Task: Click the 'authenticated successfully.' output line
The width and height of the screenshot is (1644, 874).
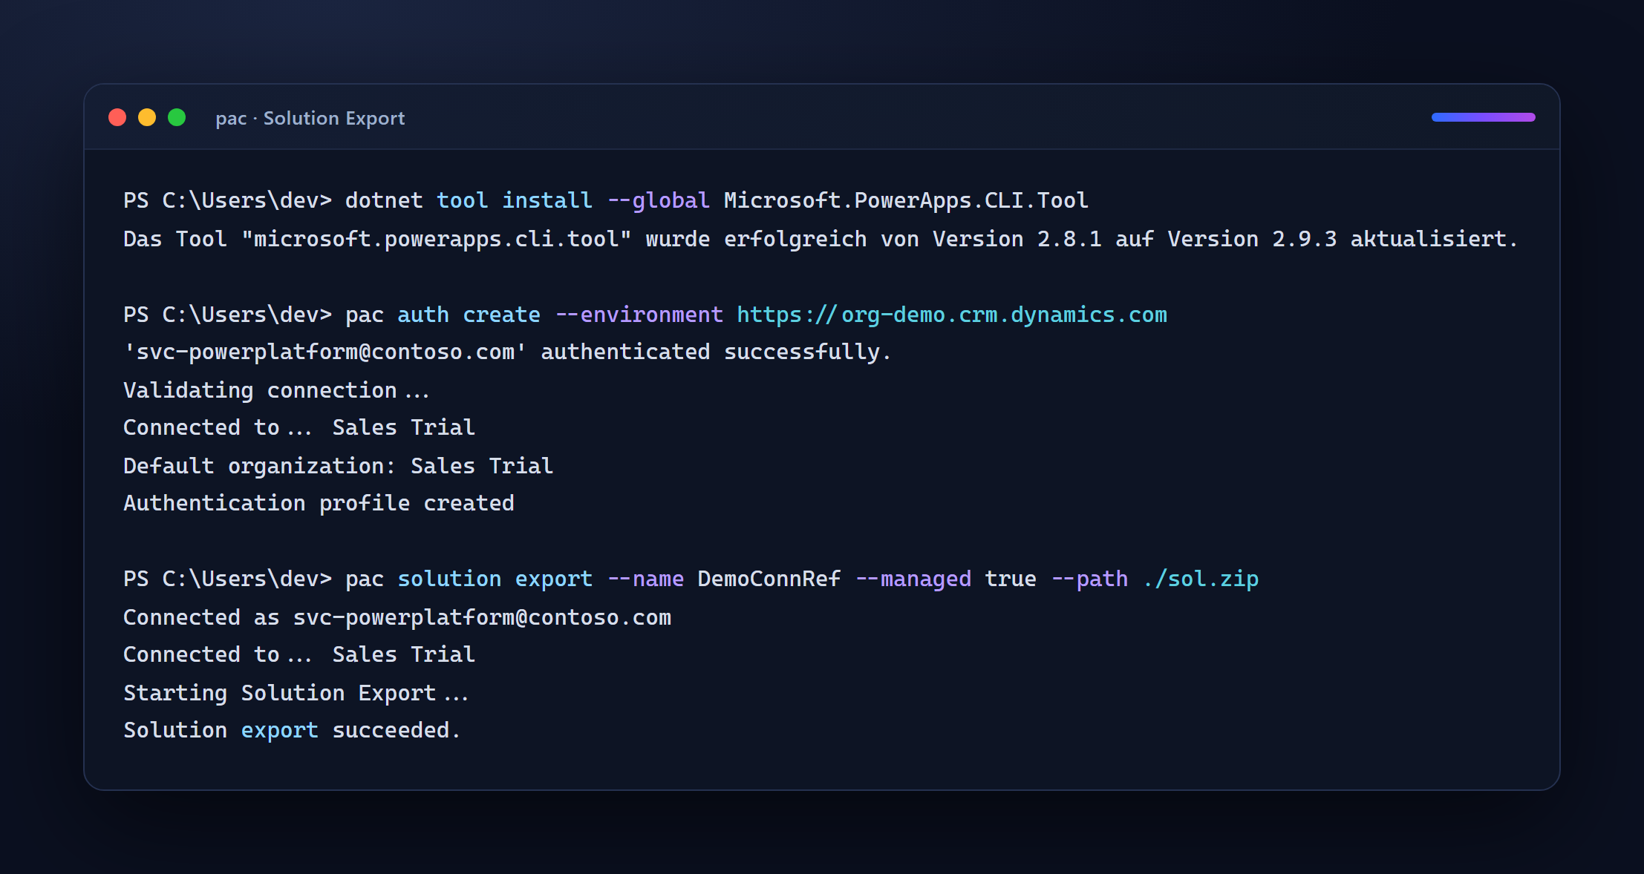Action: click(507, 352)
